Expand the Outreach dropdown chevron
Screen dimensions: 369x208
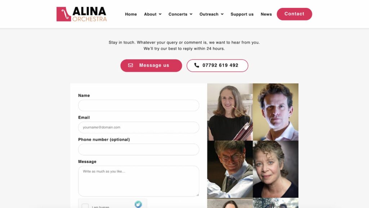[222, 14]
